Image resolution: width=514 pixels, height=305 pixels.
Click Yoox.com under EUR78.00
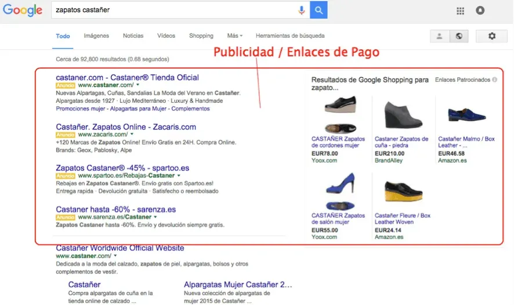[x=324, y=160]
